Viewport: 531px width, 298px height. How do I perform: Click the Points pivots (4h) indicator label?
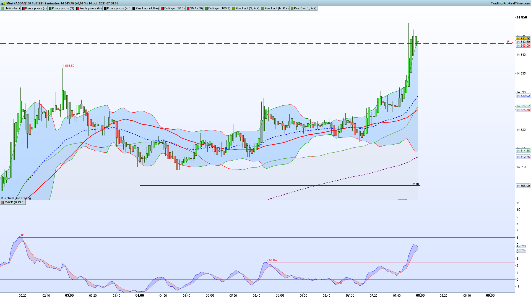(x=117, y=8)
